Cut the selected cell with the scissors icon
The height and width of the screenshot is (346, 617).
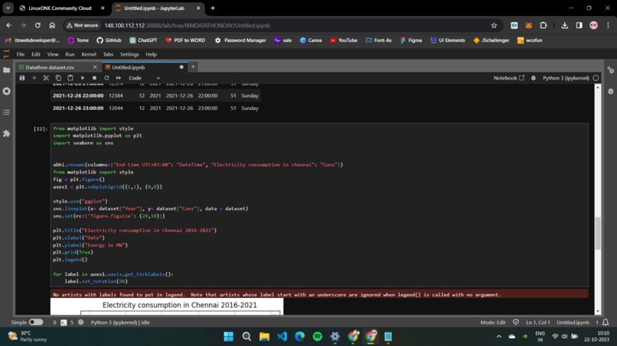(46, 78)
